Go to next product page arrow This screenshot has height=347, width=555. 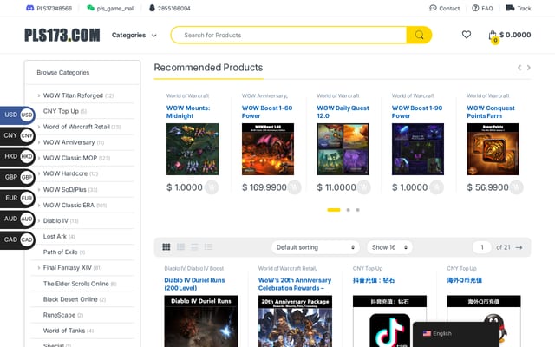click(519, 247)
